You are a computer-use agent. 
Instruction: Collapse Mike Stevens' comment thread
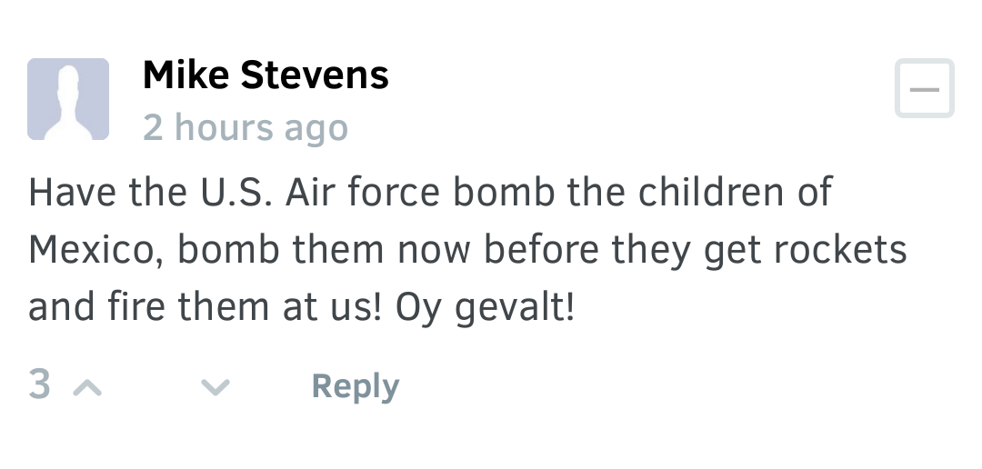click(x=924, y=88)
